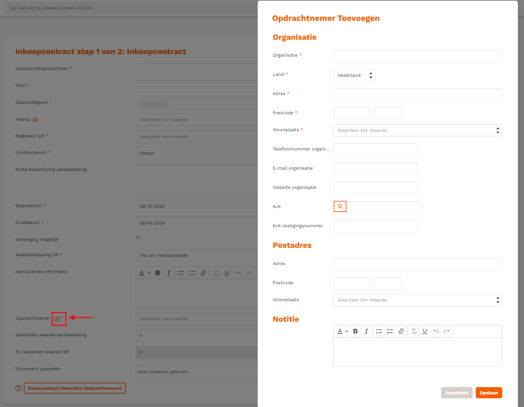Underline text in the Notitie editor
Image resolution: width=524 pixels, height=407 pixels.
425,331
